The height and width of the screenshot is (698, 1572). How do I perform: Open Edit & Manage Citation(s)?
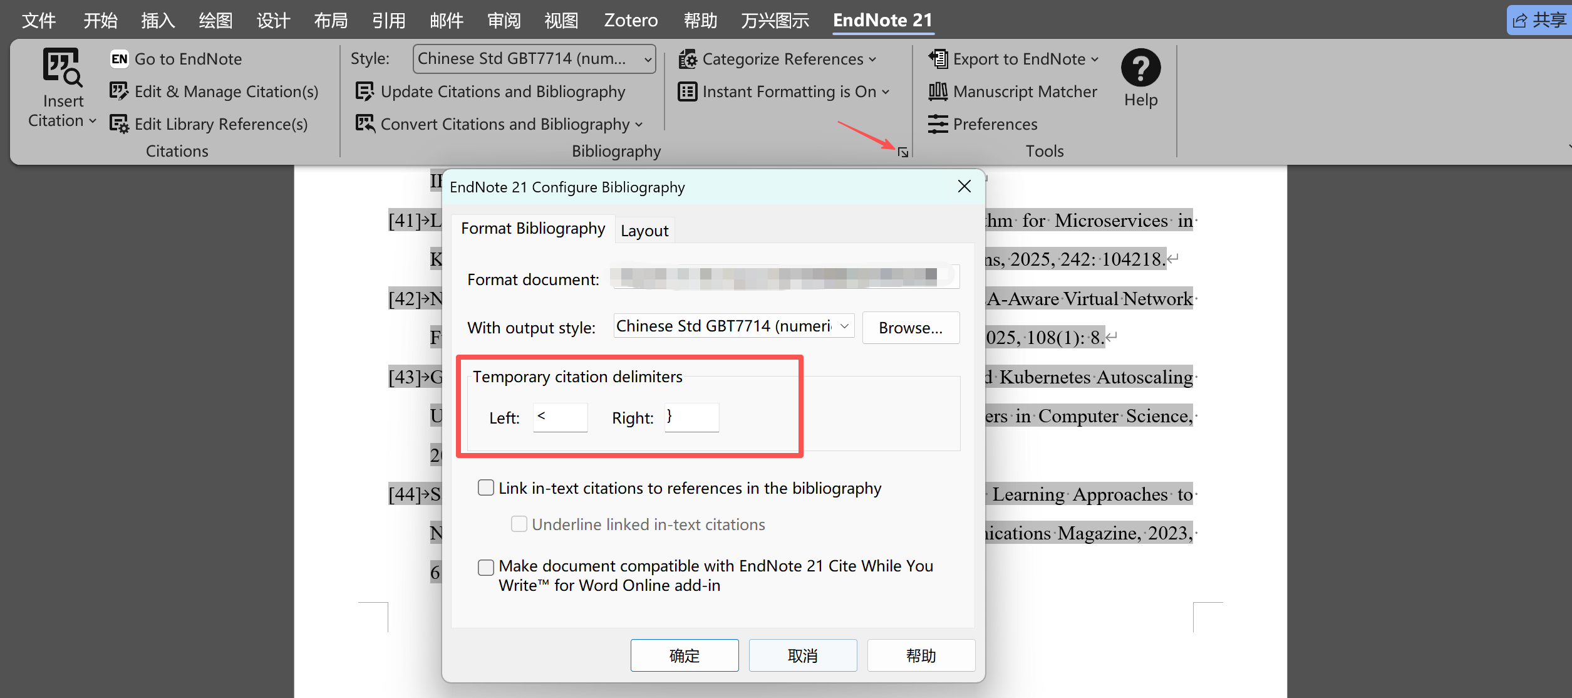pos(214,91)
